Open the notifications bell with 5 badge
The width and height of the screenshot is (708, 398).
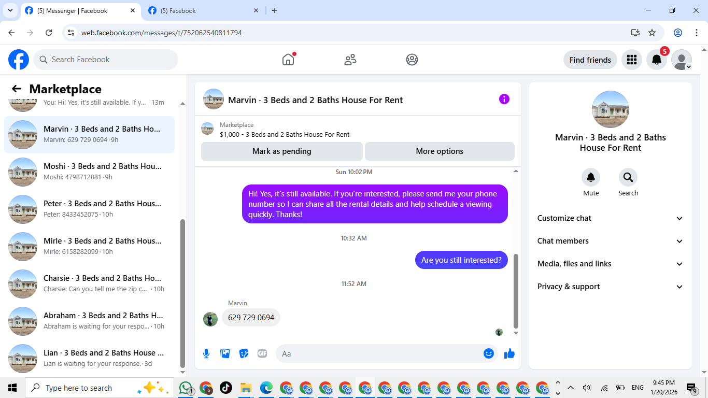(657, 60)
